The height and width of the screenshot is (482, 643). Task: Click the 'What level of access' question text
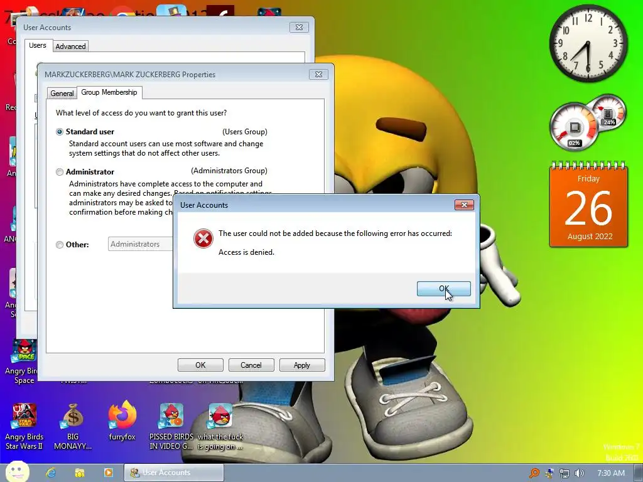(x=141, y=113)
